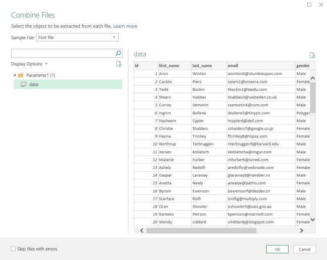
Task: Select the first_name column header
Action: pyautogui.click(x=172, y=65)
